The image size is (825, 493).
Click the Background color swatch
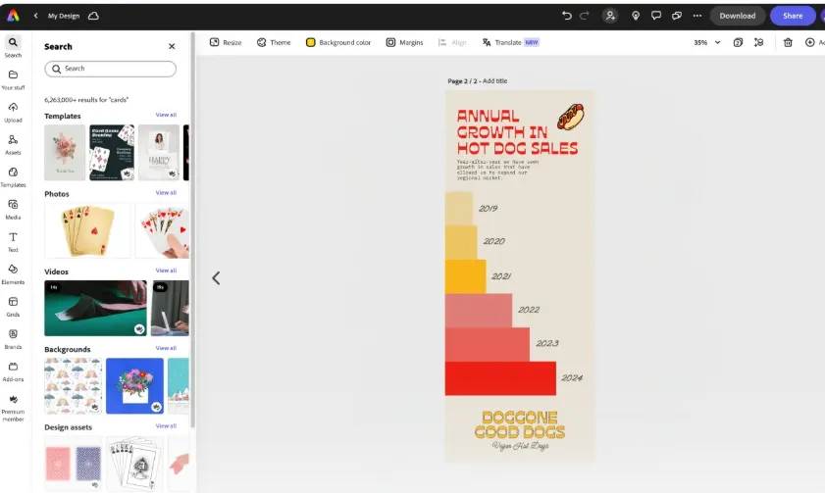pos(311,42)
